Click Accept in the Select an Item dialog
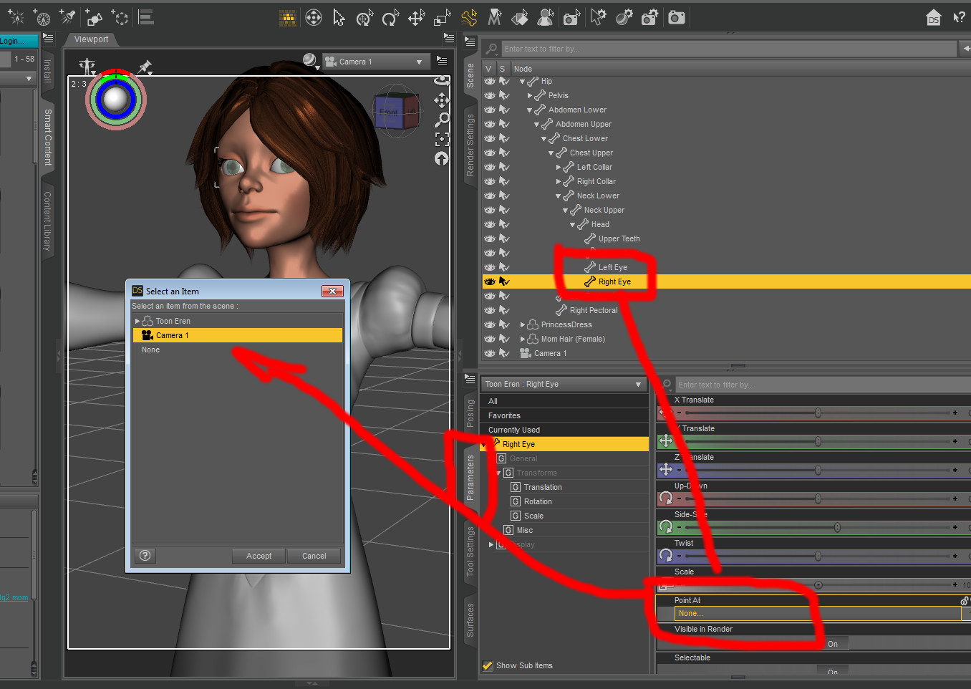The image size is (971, 689). coord(259,556)
